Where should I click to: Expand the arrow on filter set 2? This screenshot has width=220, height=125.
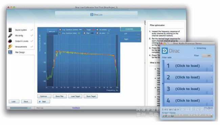(x=212, y=77)
